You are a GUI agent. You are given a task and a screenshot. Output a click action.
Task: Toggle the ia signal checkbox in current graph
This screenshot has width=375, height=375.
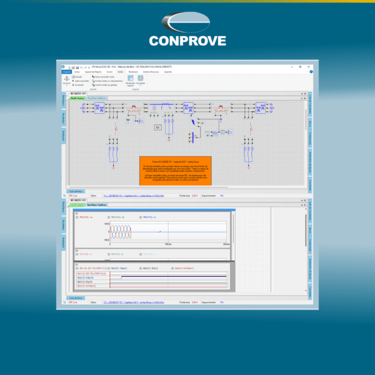(77, 254)
